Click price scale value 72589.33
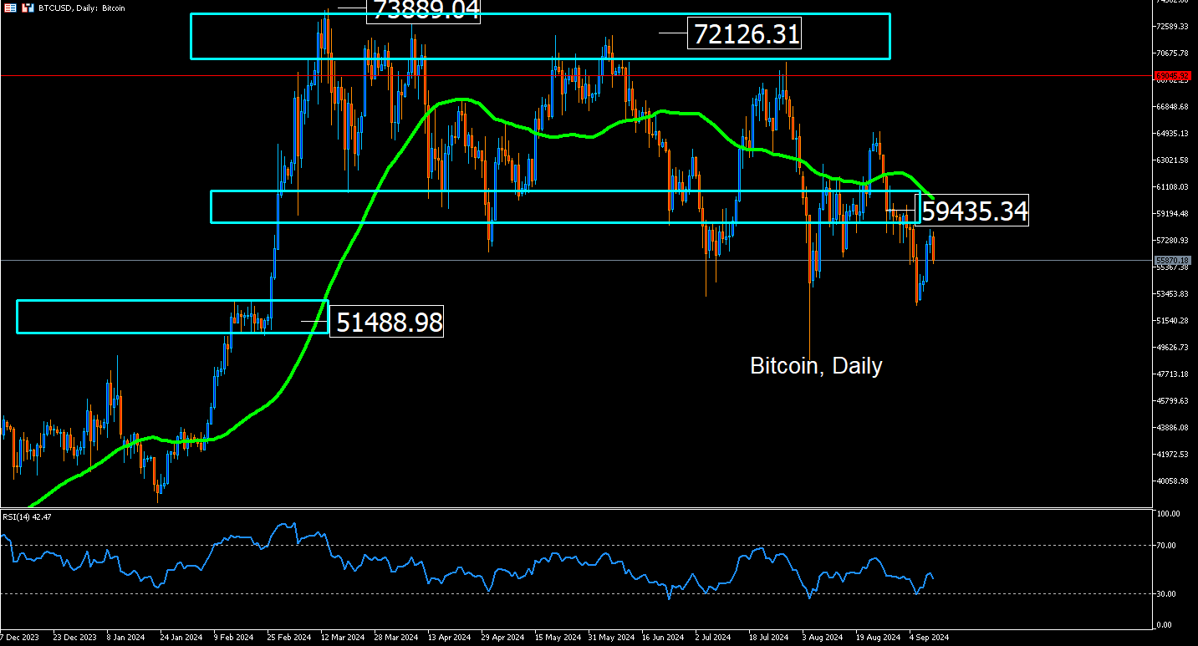 tap(1173, 27)
